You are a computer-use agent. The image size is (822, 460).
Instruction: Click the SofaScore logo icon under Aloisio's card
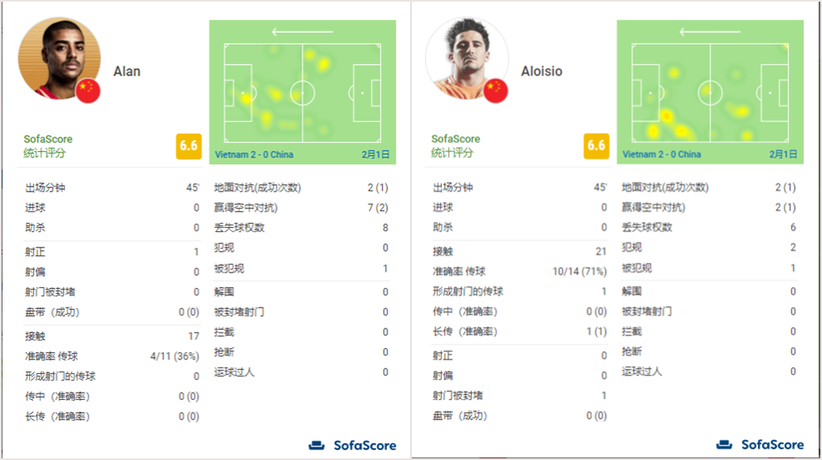pyautogui.click(x=724, y=445)
